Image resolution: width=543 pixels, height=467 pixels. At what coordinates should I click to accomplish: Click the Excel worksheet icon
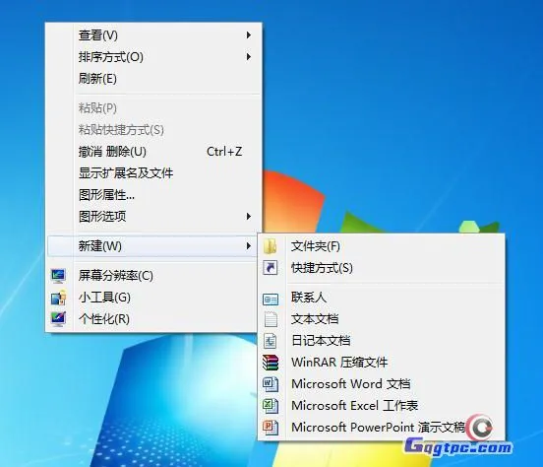click(x=271, y=406)
